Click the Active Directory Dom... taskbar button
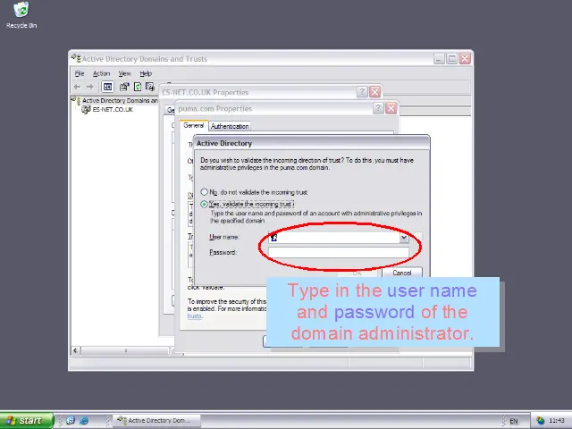The width and height of the screenshot is (572, 429). tap(156, 421)
